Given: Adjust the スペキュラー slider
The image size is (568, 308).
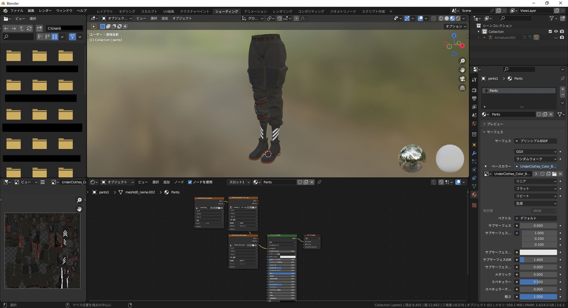Looking at the screenshot, I should pyautogui.click(x=538, y=282).
